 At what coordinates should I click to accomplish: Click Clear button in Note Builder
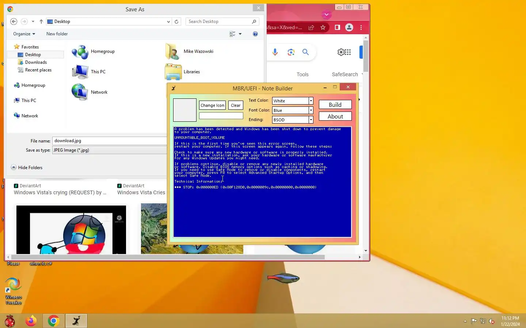236,105
